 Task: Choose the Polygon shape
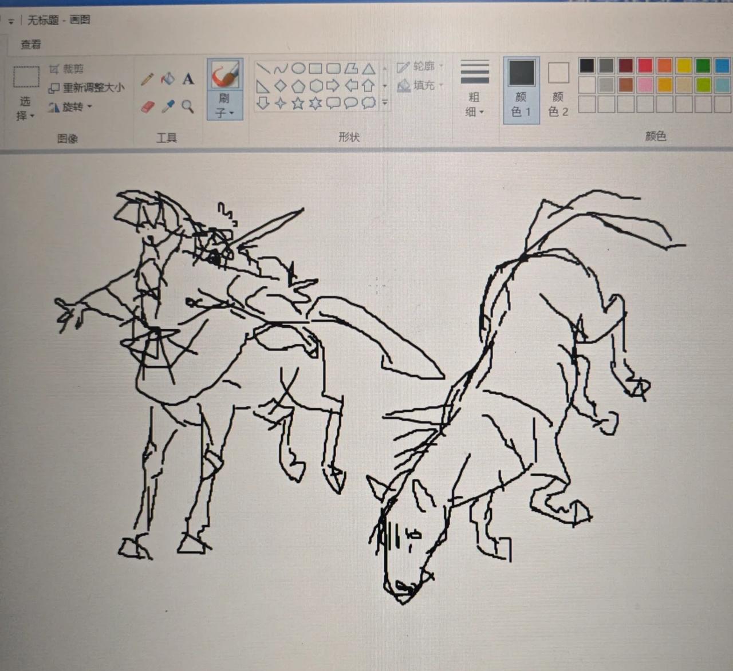(x=351, y=69)
